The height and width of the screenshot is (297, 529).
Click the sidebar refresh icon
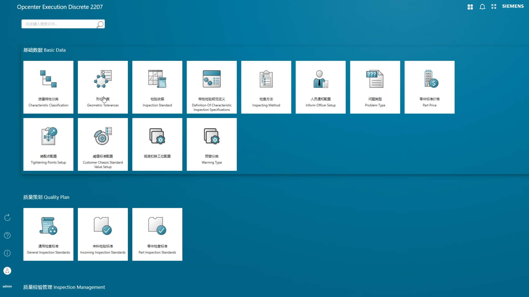coord(7,217)
